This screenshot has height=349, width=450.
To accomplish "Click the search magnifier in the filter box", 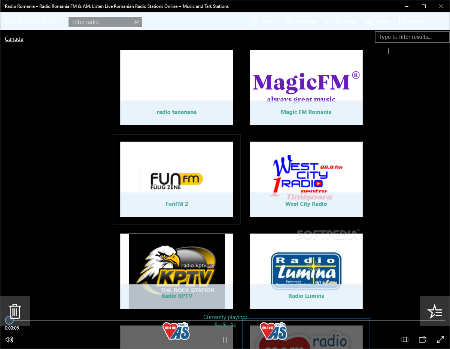I will coord(136,22).
